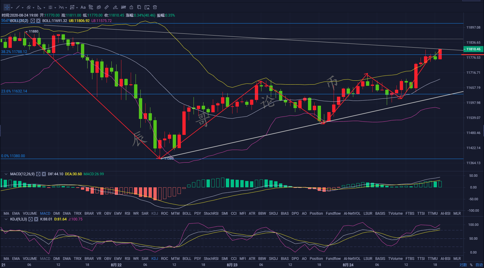This screenshot has width=484, height=268.
Task: Toggle logarithmic scale 对数
Action: [463, 265]
